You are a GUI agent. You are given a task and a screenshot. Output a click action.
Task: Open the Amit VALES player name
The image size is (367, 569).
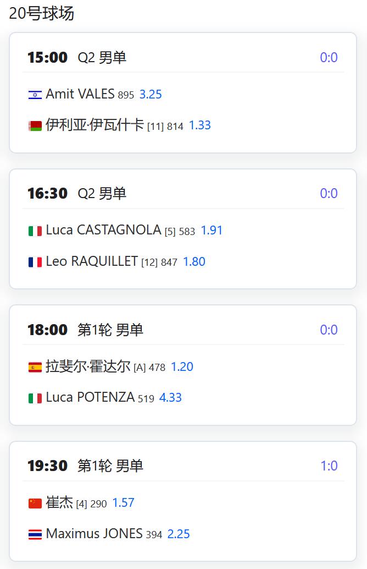pos(80,94)
